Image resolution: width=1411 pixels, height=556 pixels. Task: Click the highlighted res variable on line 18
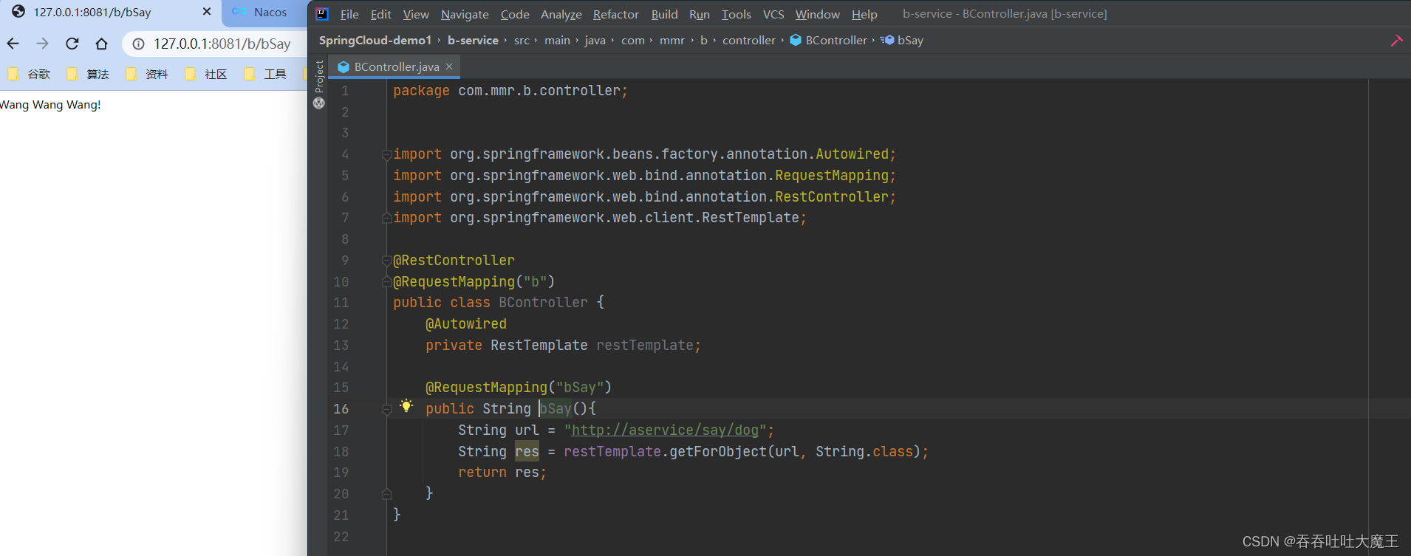pyautogui.click(x=527, y=452)
